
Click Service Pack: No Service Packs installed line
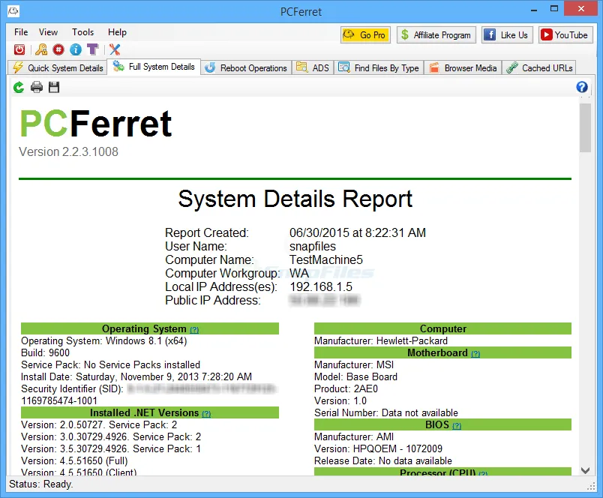[111, 365]
